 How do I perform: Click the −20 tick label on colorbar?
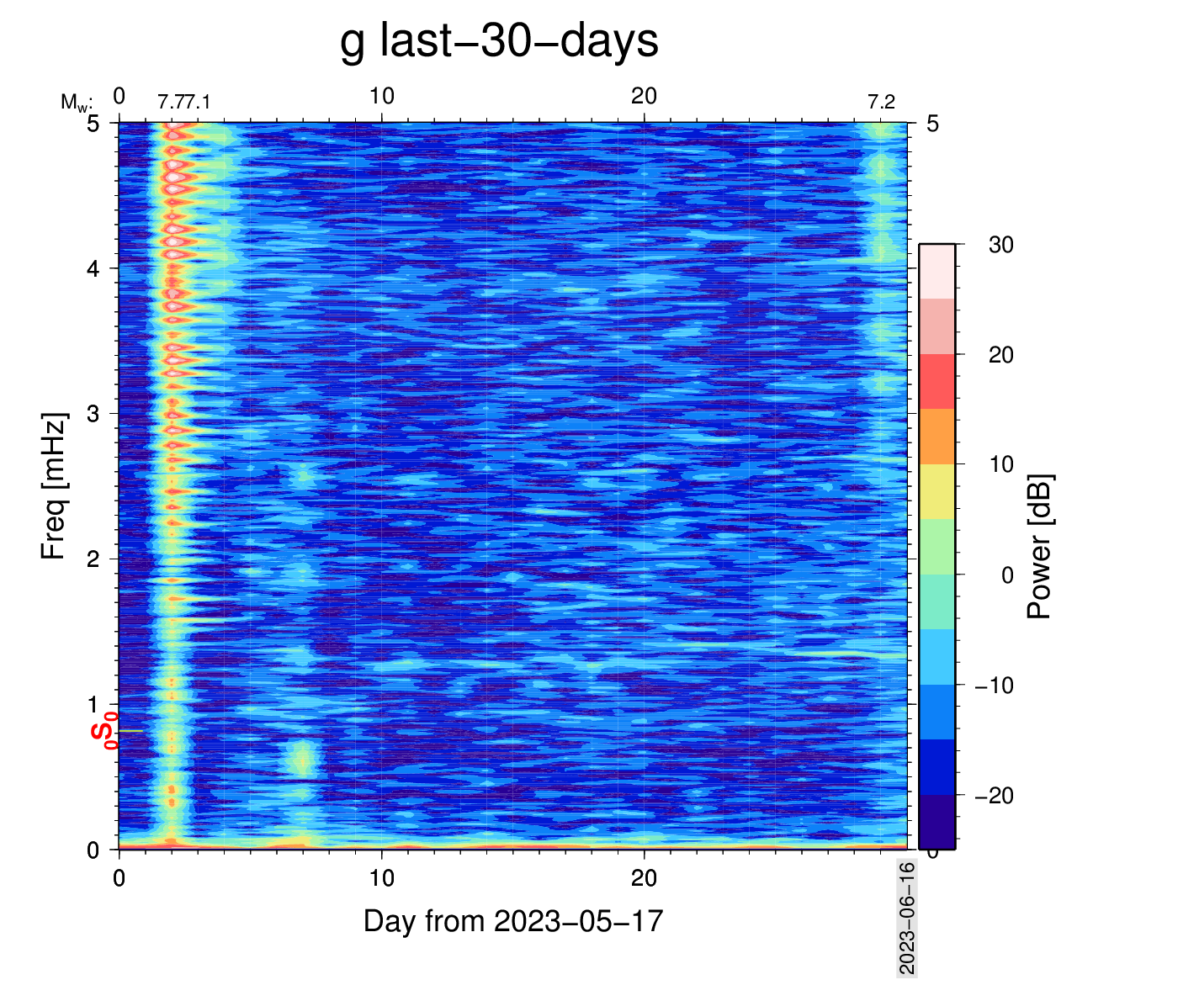click(994, 796)
